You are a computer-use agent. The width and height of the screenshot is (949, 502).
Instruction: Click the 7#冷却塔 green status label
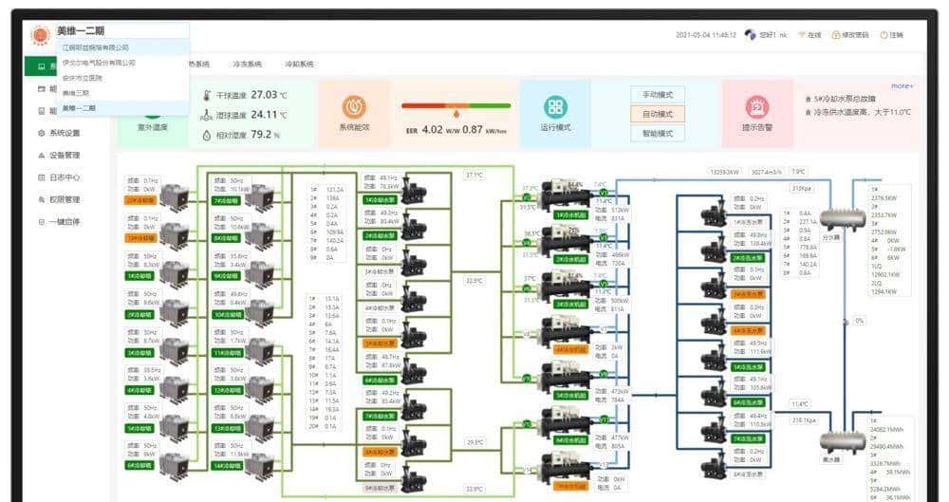[228, 201]
